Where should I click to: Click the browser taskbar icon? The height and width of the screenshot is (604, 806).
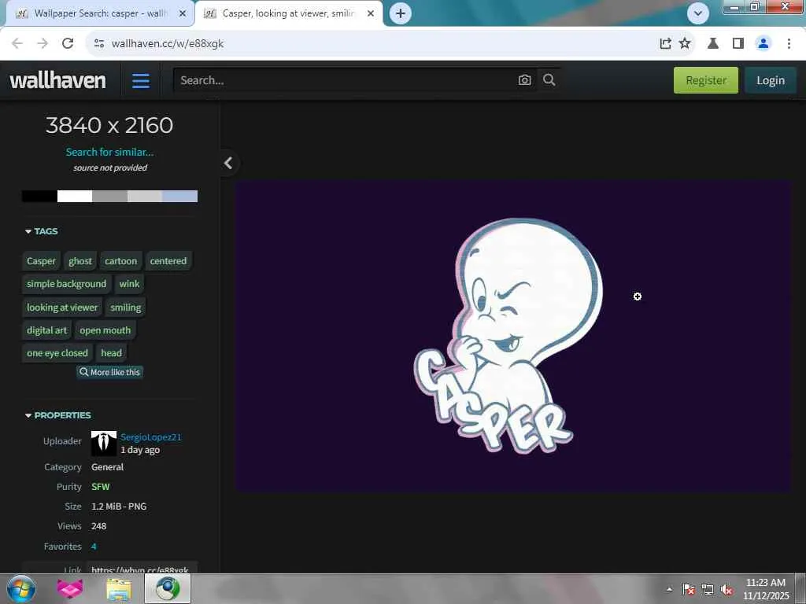coord(168,588)
